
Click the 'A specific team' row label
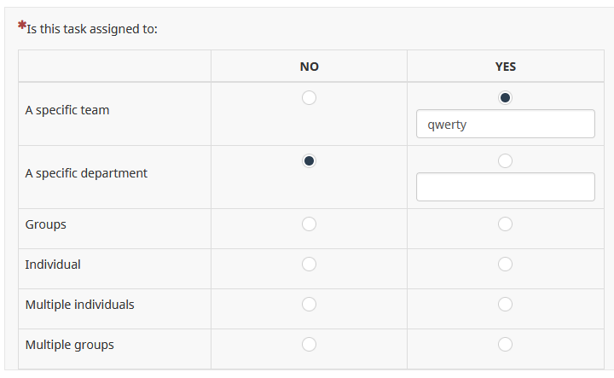tap(67, 110)
